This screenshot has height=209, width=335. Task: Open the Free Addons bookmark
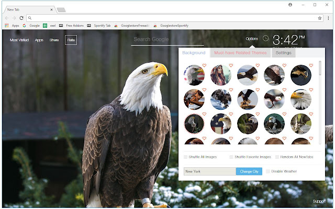click(72, 26)
